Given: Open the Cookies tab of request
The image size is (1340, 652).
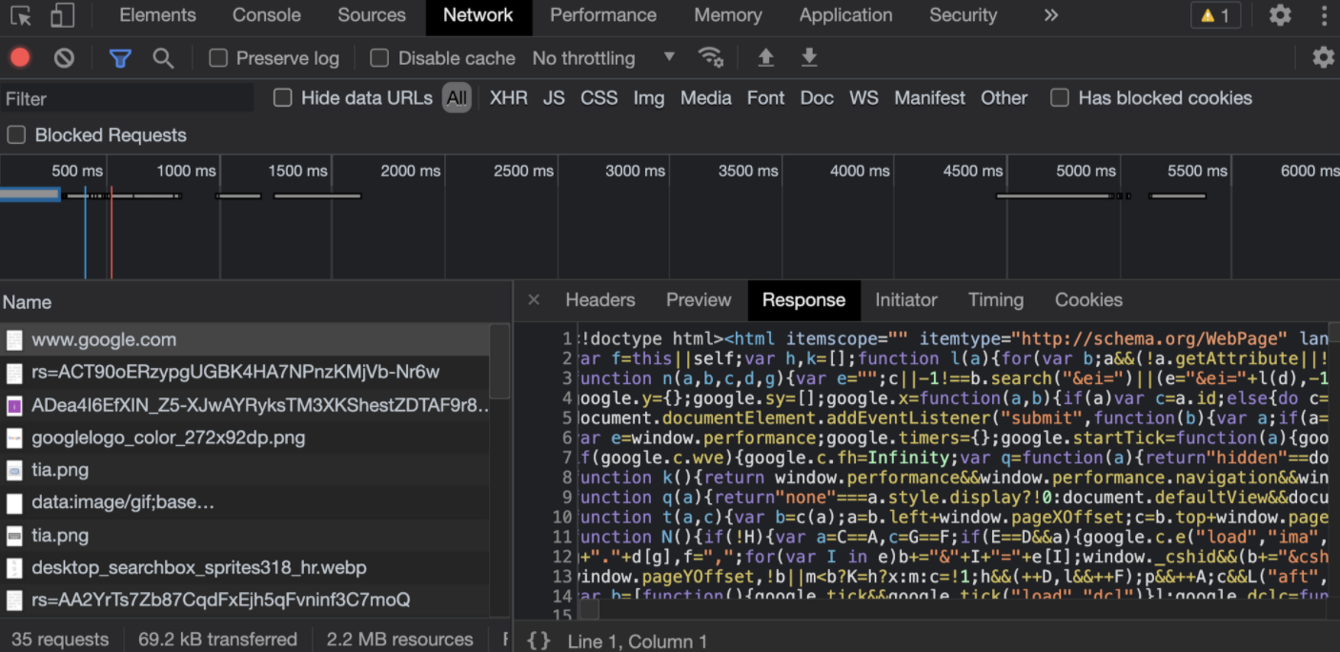Looking at the screenshot, I should pyautogui.click(x=1088, y=299).
